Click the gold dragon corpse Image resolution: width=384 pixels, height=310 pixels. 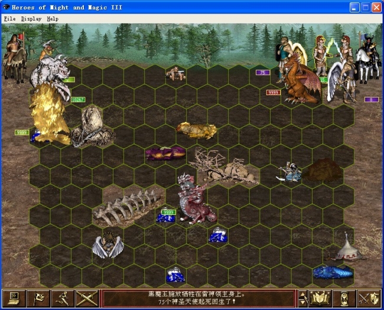click(x=197, y=130)
